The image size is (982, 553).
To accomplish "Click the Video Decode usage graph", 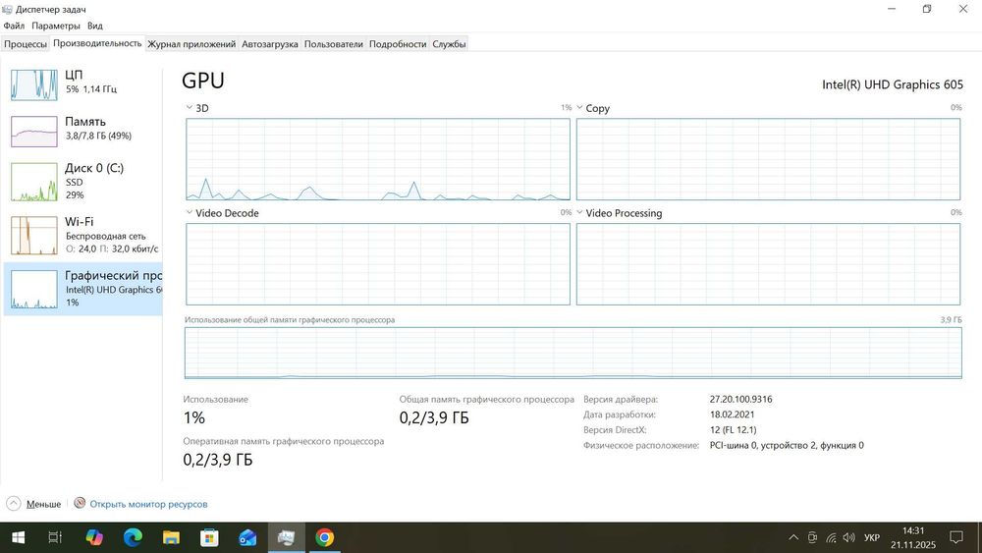I will (x=378, y=264).
